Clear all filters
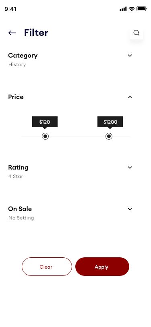 (47, 267)
